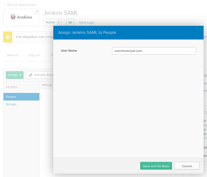Screen dimensions: 207x177
Task: Click the FILTERS heading
Action: (11, 87)
